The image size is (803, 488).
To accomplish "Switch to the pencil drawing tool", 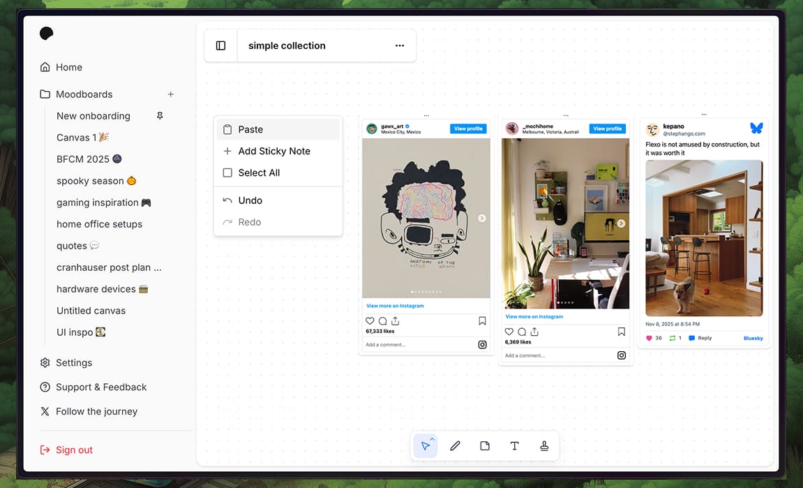I will (455, 445).
